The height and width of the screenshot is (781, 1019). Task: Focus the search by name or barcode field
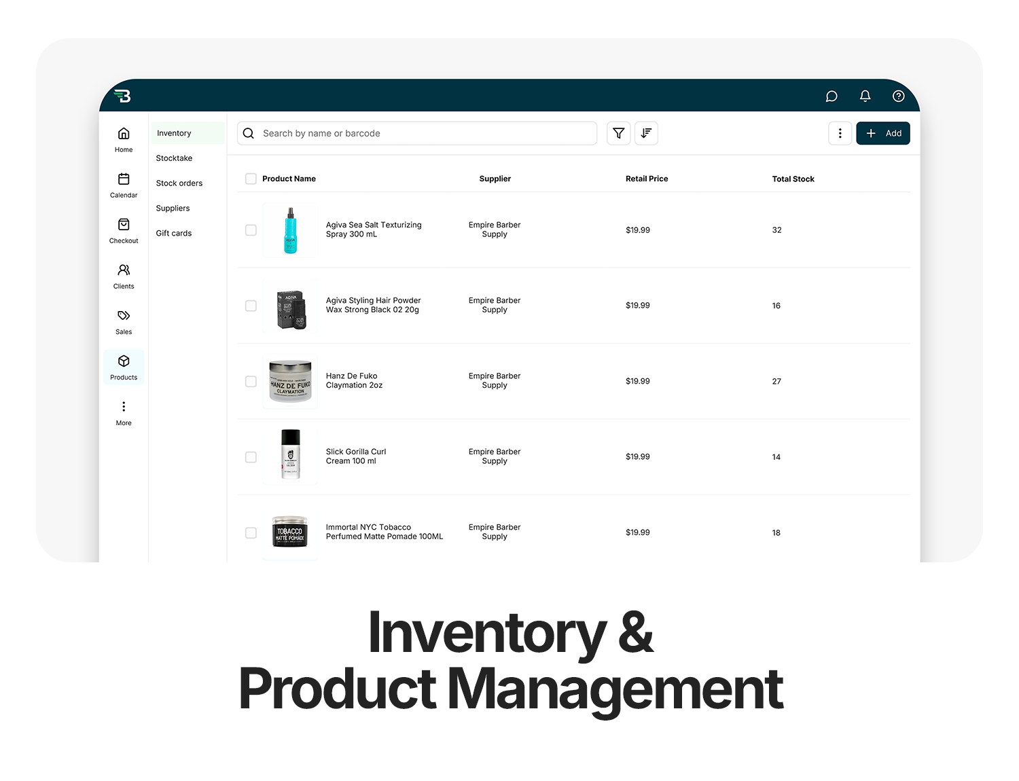(421, 133)
